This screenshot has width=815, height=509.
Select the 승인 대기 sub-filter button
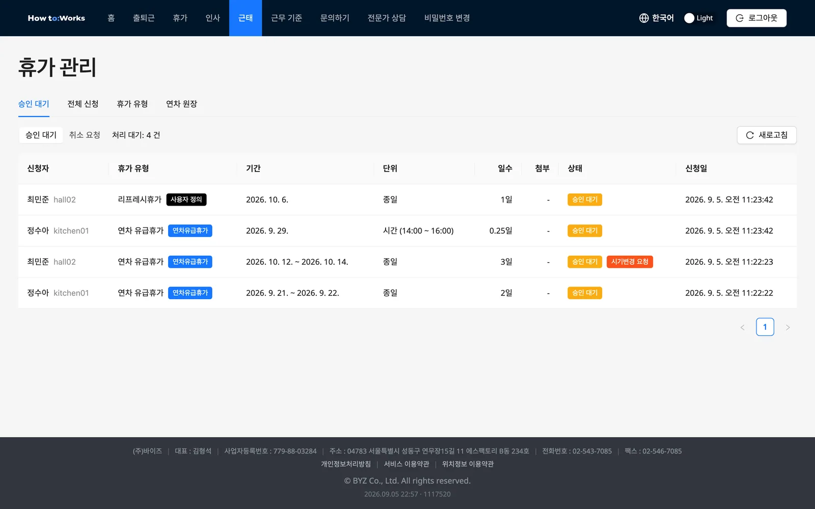pos(41,135)
